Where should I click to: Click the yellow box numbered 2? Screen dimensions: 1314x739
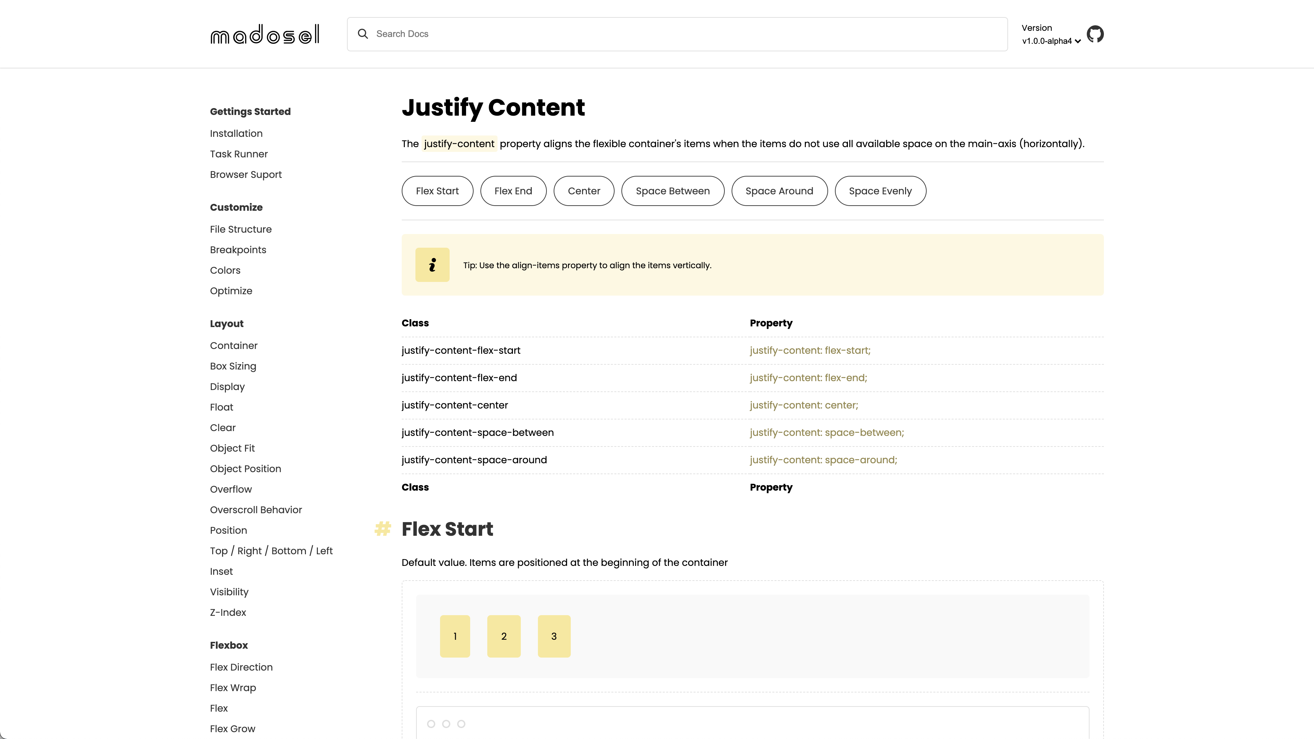[x=503, y=636]
